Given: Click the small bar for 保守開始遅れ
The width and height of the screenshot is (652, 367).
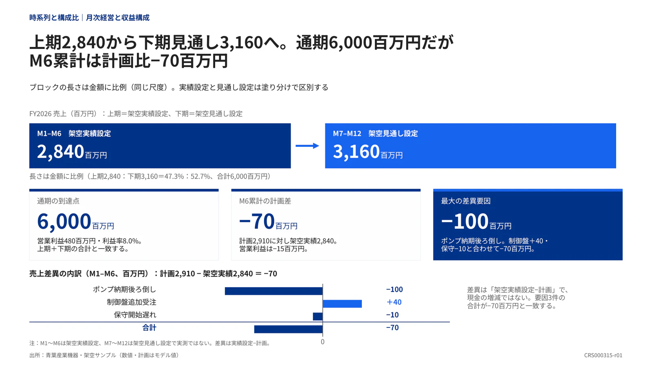Looking at the screenshot, I should click(318, 316).
